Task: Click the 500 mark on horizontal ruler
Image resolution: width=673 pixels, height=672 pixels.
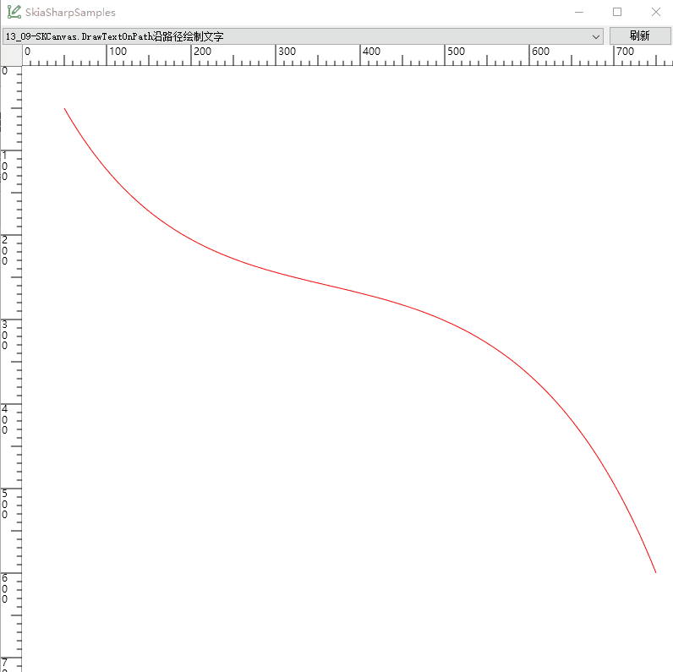Action: pos(456,52)
